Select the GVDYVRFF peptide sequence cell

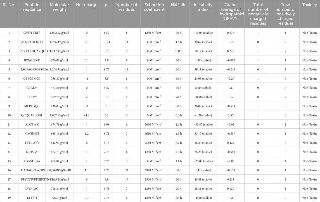[32, 33]
